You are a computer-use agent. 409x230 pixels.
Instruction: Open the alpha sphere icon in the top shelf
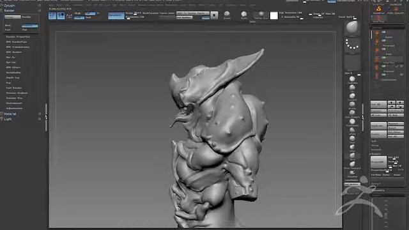pos(244,15)
